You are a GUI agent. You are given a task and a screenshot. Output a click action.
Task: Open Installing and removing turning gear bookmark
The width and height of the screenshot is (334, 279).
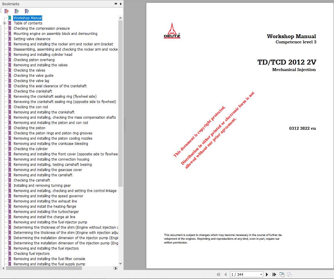pyautogui.click(x=42, y=185)
